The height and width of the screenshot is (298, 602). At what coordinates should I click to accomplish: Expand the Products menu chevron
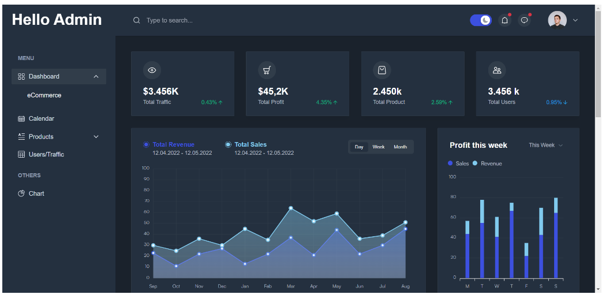click(96, 137)
